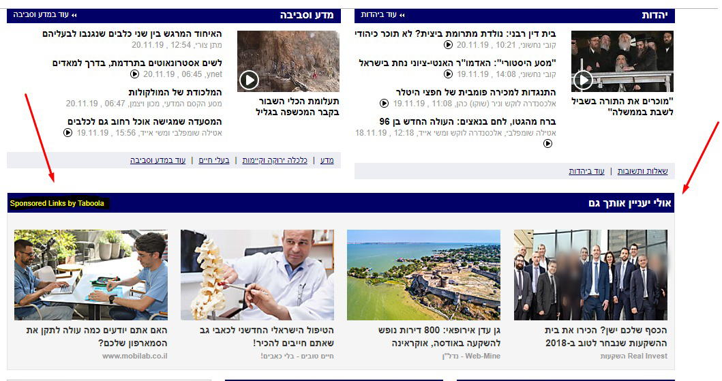Open article 'המלכודת של המולקולות'
722x381 pixels.
[x=175, y=93]
